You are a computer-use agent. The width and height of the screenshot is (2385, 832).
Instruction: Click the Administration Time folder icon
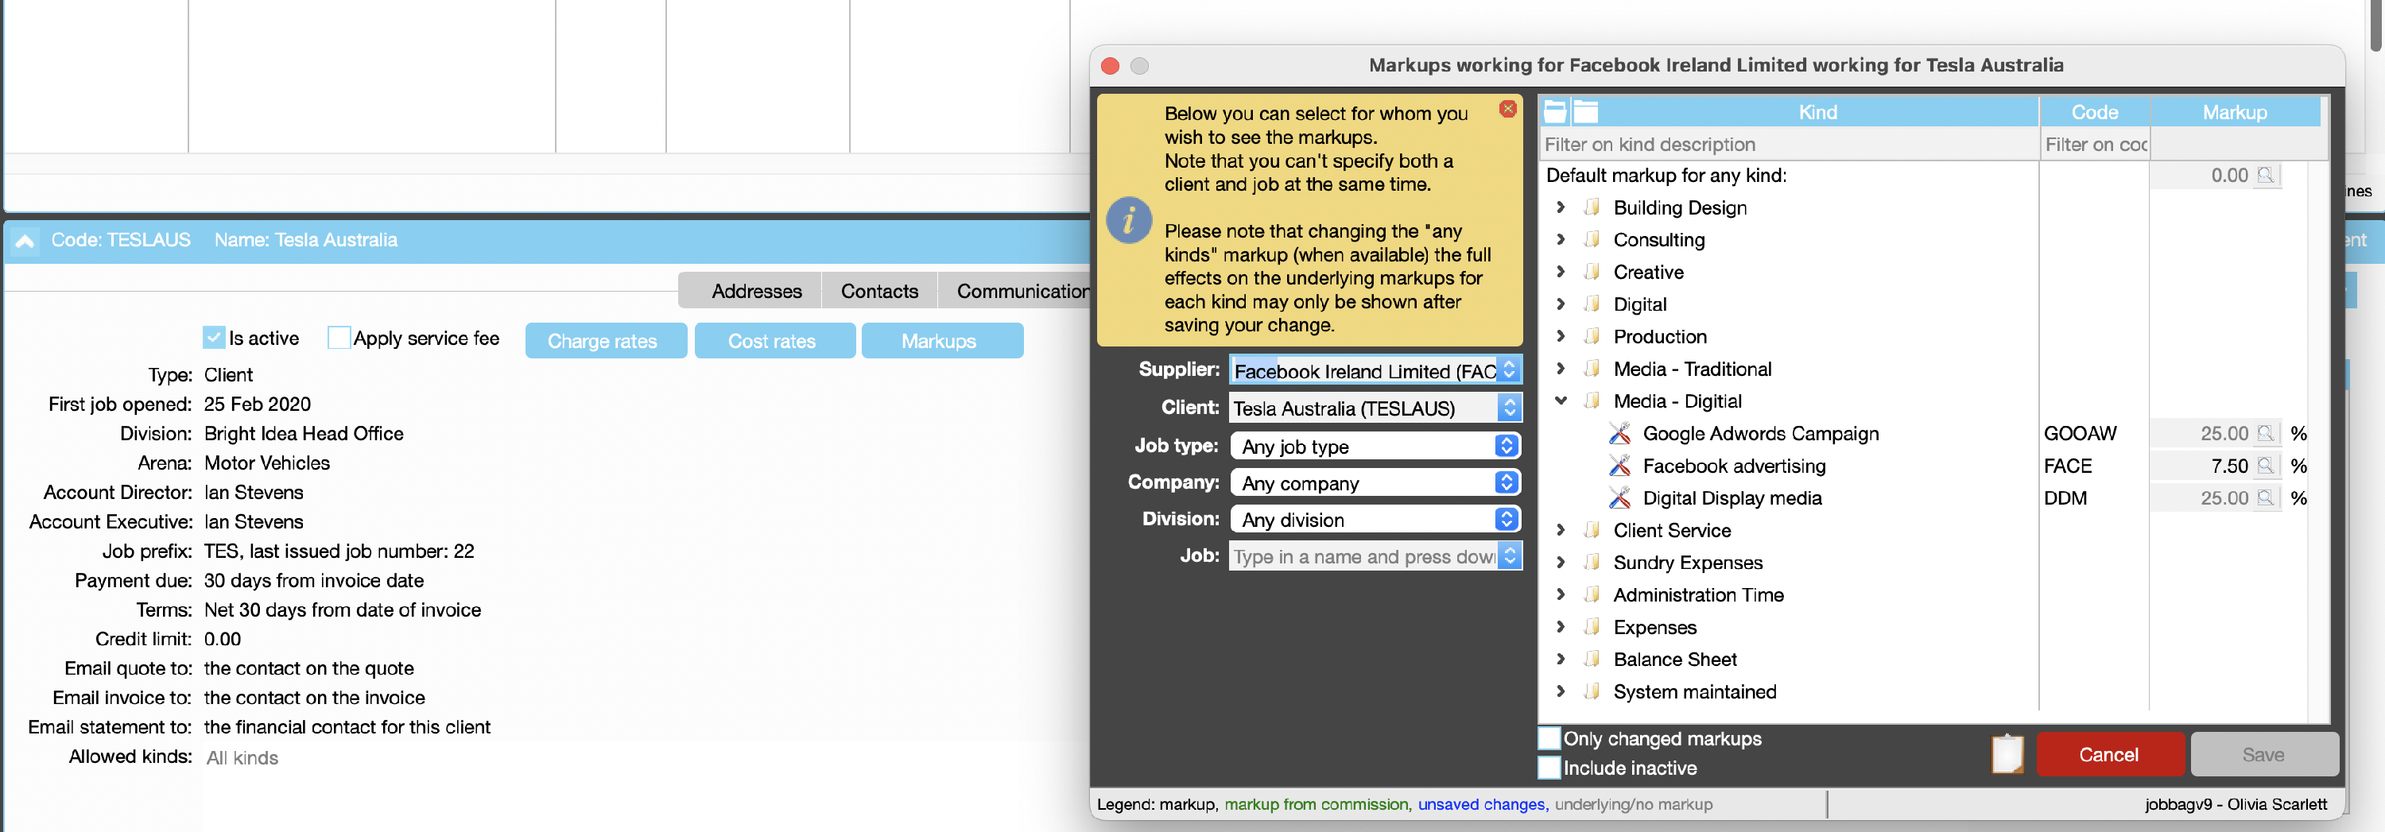point(1592,595)
